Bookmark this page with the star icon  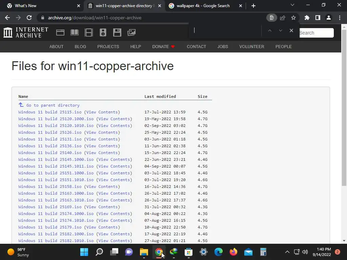tap(293, 18)
